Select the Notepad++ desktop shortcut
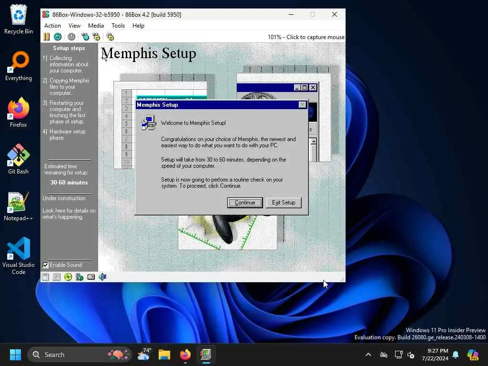Image resolution: width=488 pixels, height=366 pixels. (19, 206)
